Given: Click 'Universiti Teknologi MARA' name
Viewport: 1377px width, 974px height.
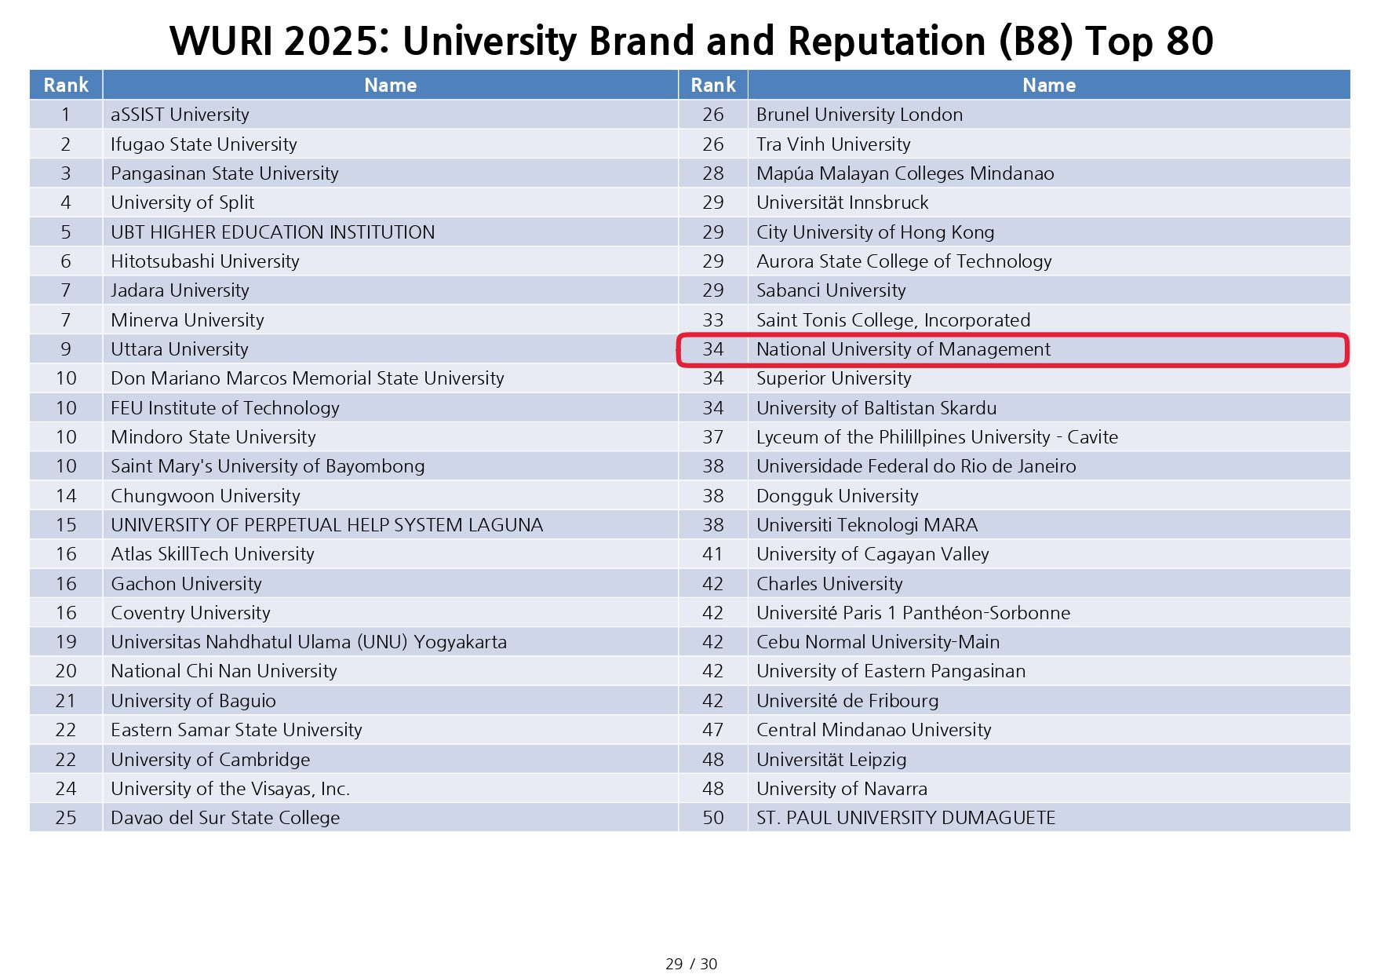Looking at the screenshot, I should tap(867, 525).
